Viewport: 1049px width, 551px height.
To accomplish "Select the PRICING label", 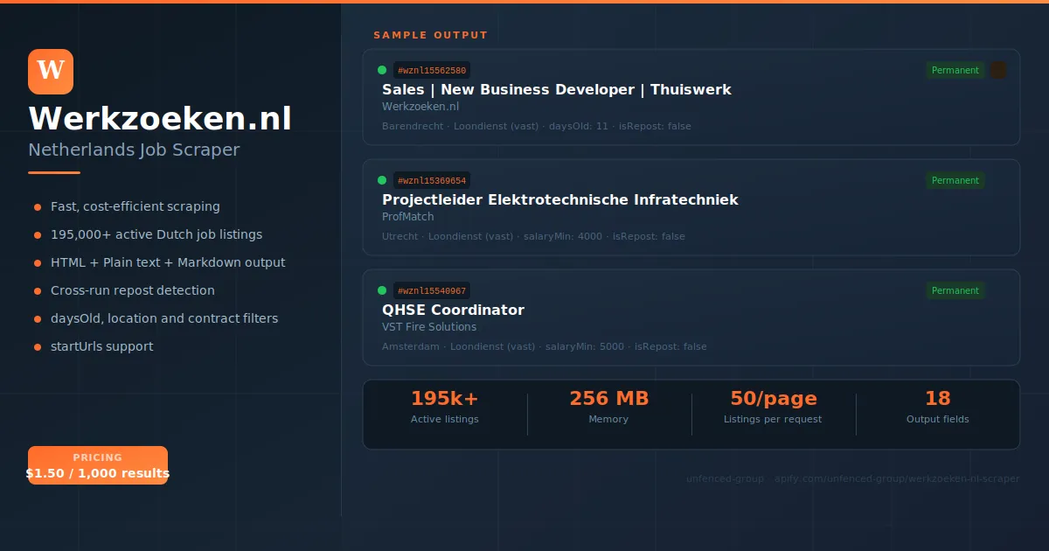I will point(98,457).
